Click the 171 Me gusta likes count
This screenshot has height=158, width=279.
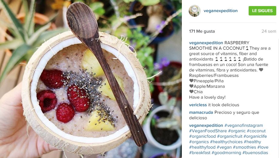(202, 31)
